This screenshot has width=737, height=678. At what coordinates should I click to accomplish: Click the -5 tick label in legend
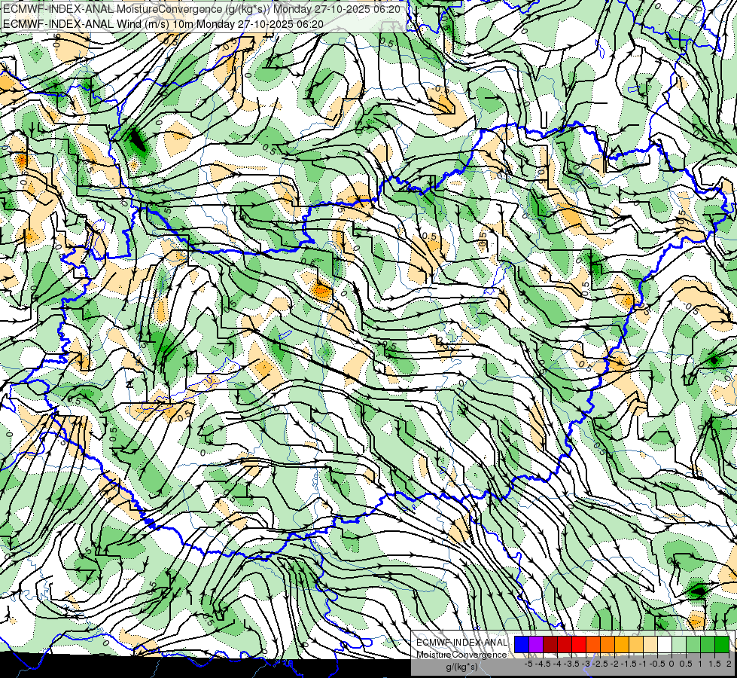click(528, 664)
